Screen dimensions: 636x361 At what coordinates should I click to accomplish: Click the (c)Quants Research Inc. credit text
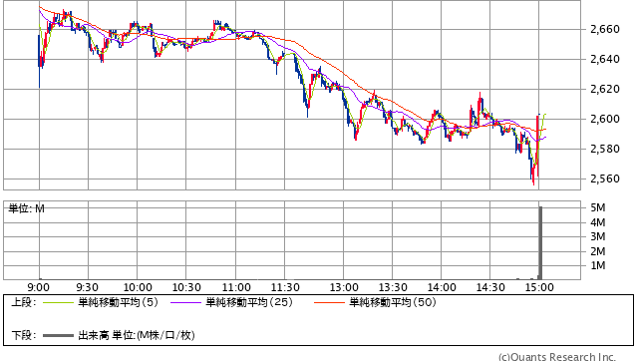pyautogui.click(x=557, y=357)
